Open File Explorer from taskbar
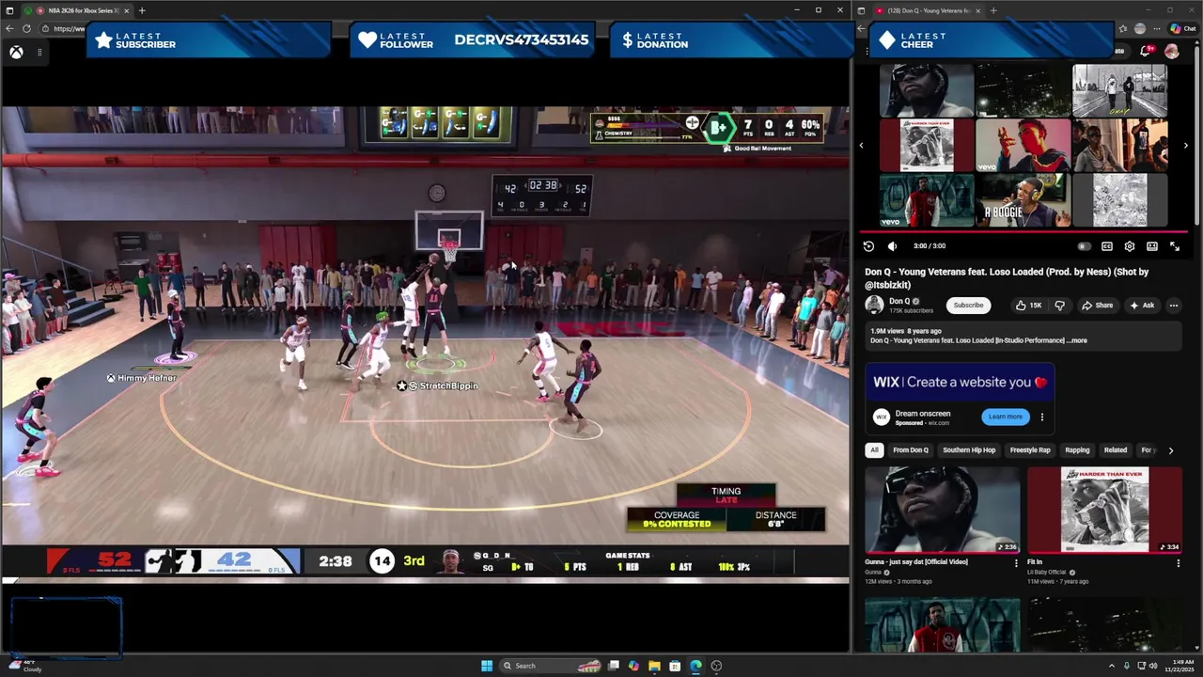This screenshot has height=677, width=1203. pos(654,666)
